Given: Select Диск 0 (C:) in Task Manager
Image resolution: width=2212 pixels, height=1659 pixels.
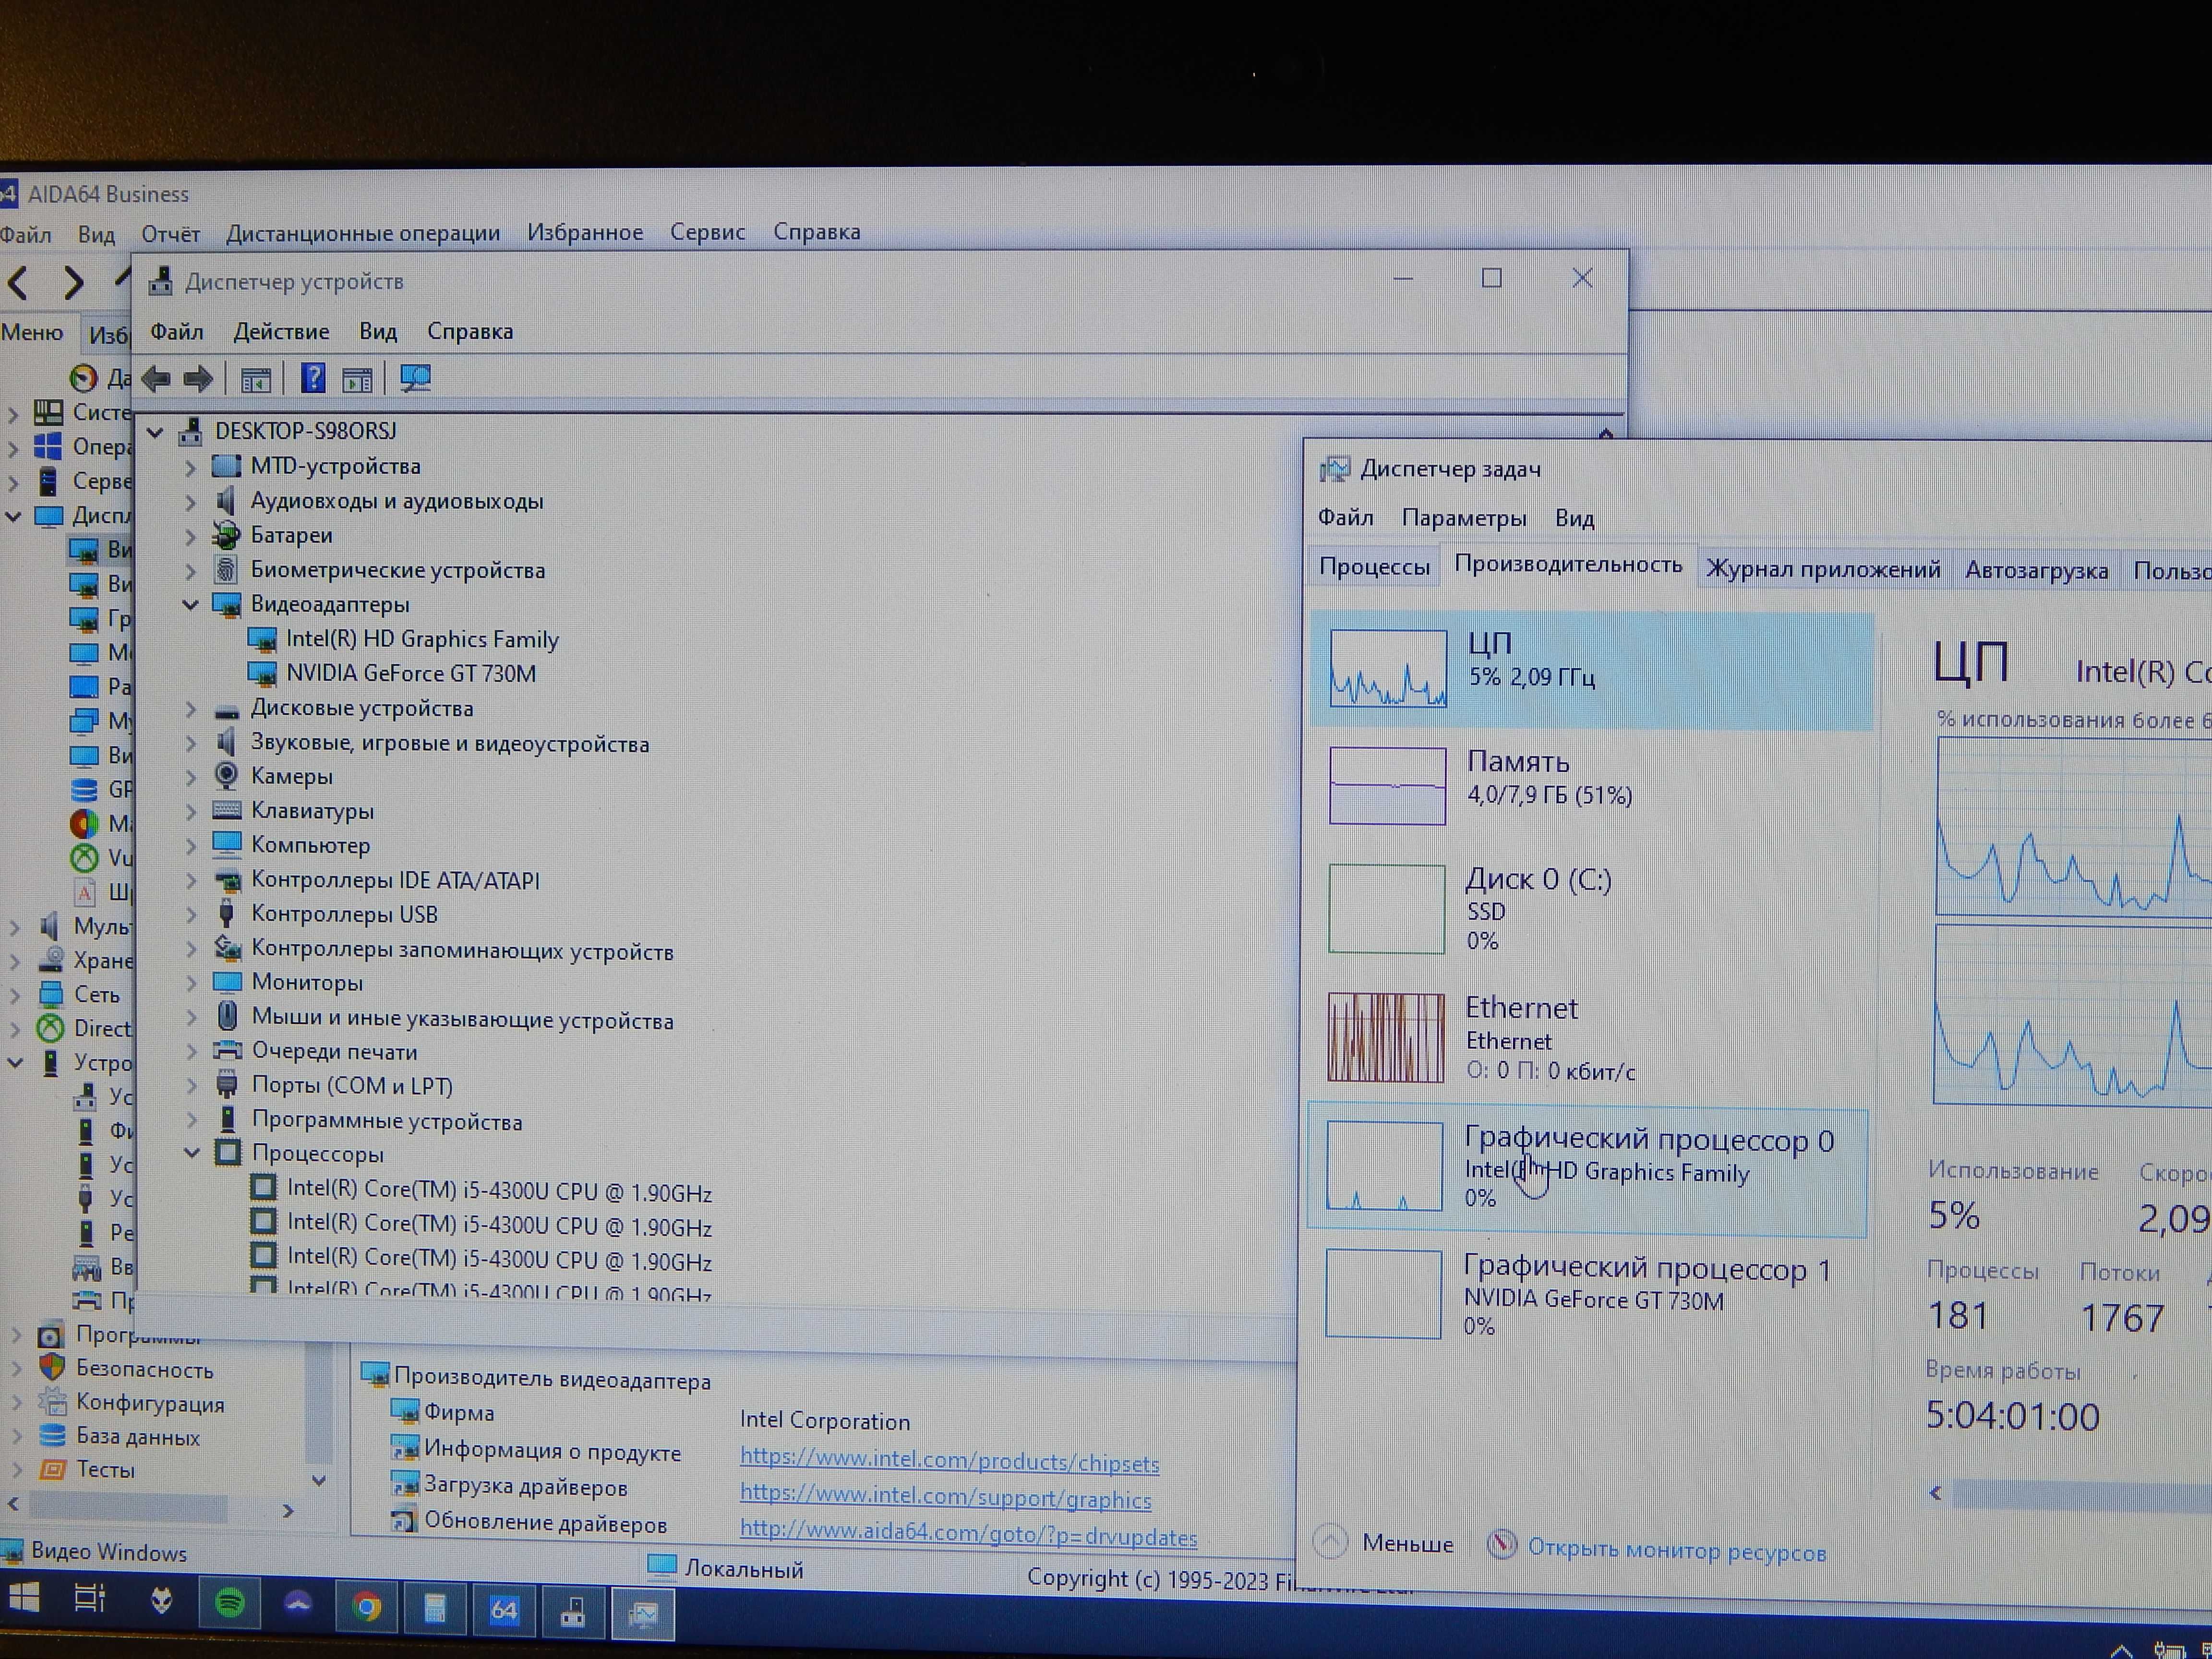Looking at the screenshot, I should click(x=1590, y=908).
